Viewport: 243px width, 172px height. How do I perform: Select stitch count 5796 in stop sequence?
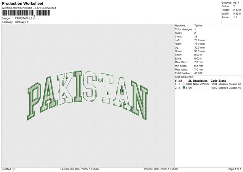coord(189,88)
